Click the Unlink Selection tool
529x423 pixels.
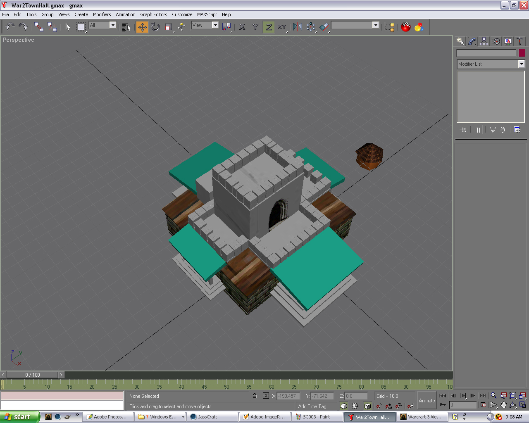tap(52, 27)
